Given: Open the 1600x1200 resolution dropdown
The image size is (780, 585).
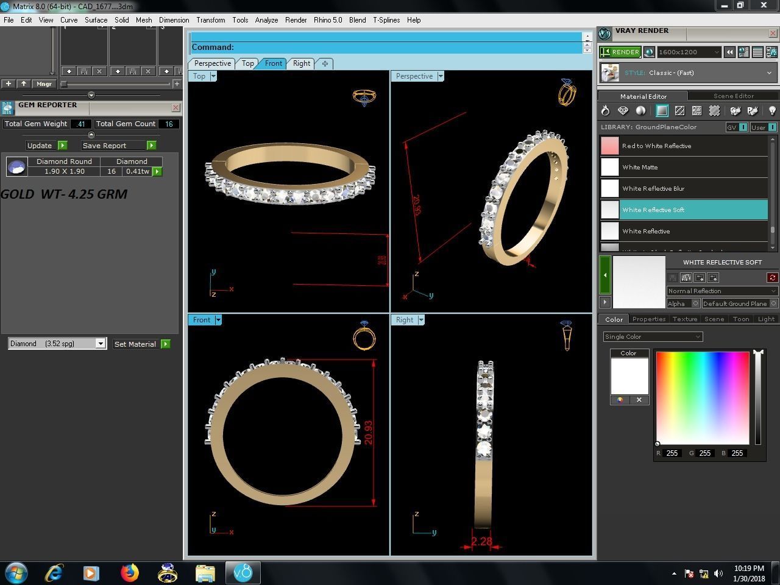Looking at the screenshot, I should tap(689, 52).
